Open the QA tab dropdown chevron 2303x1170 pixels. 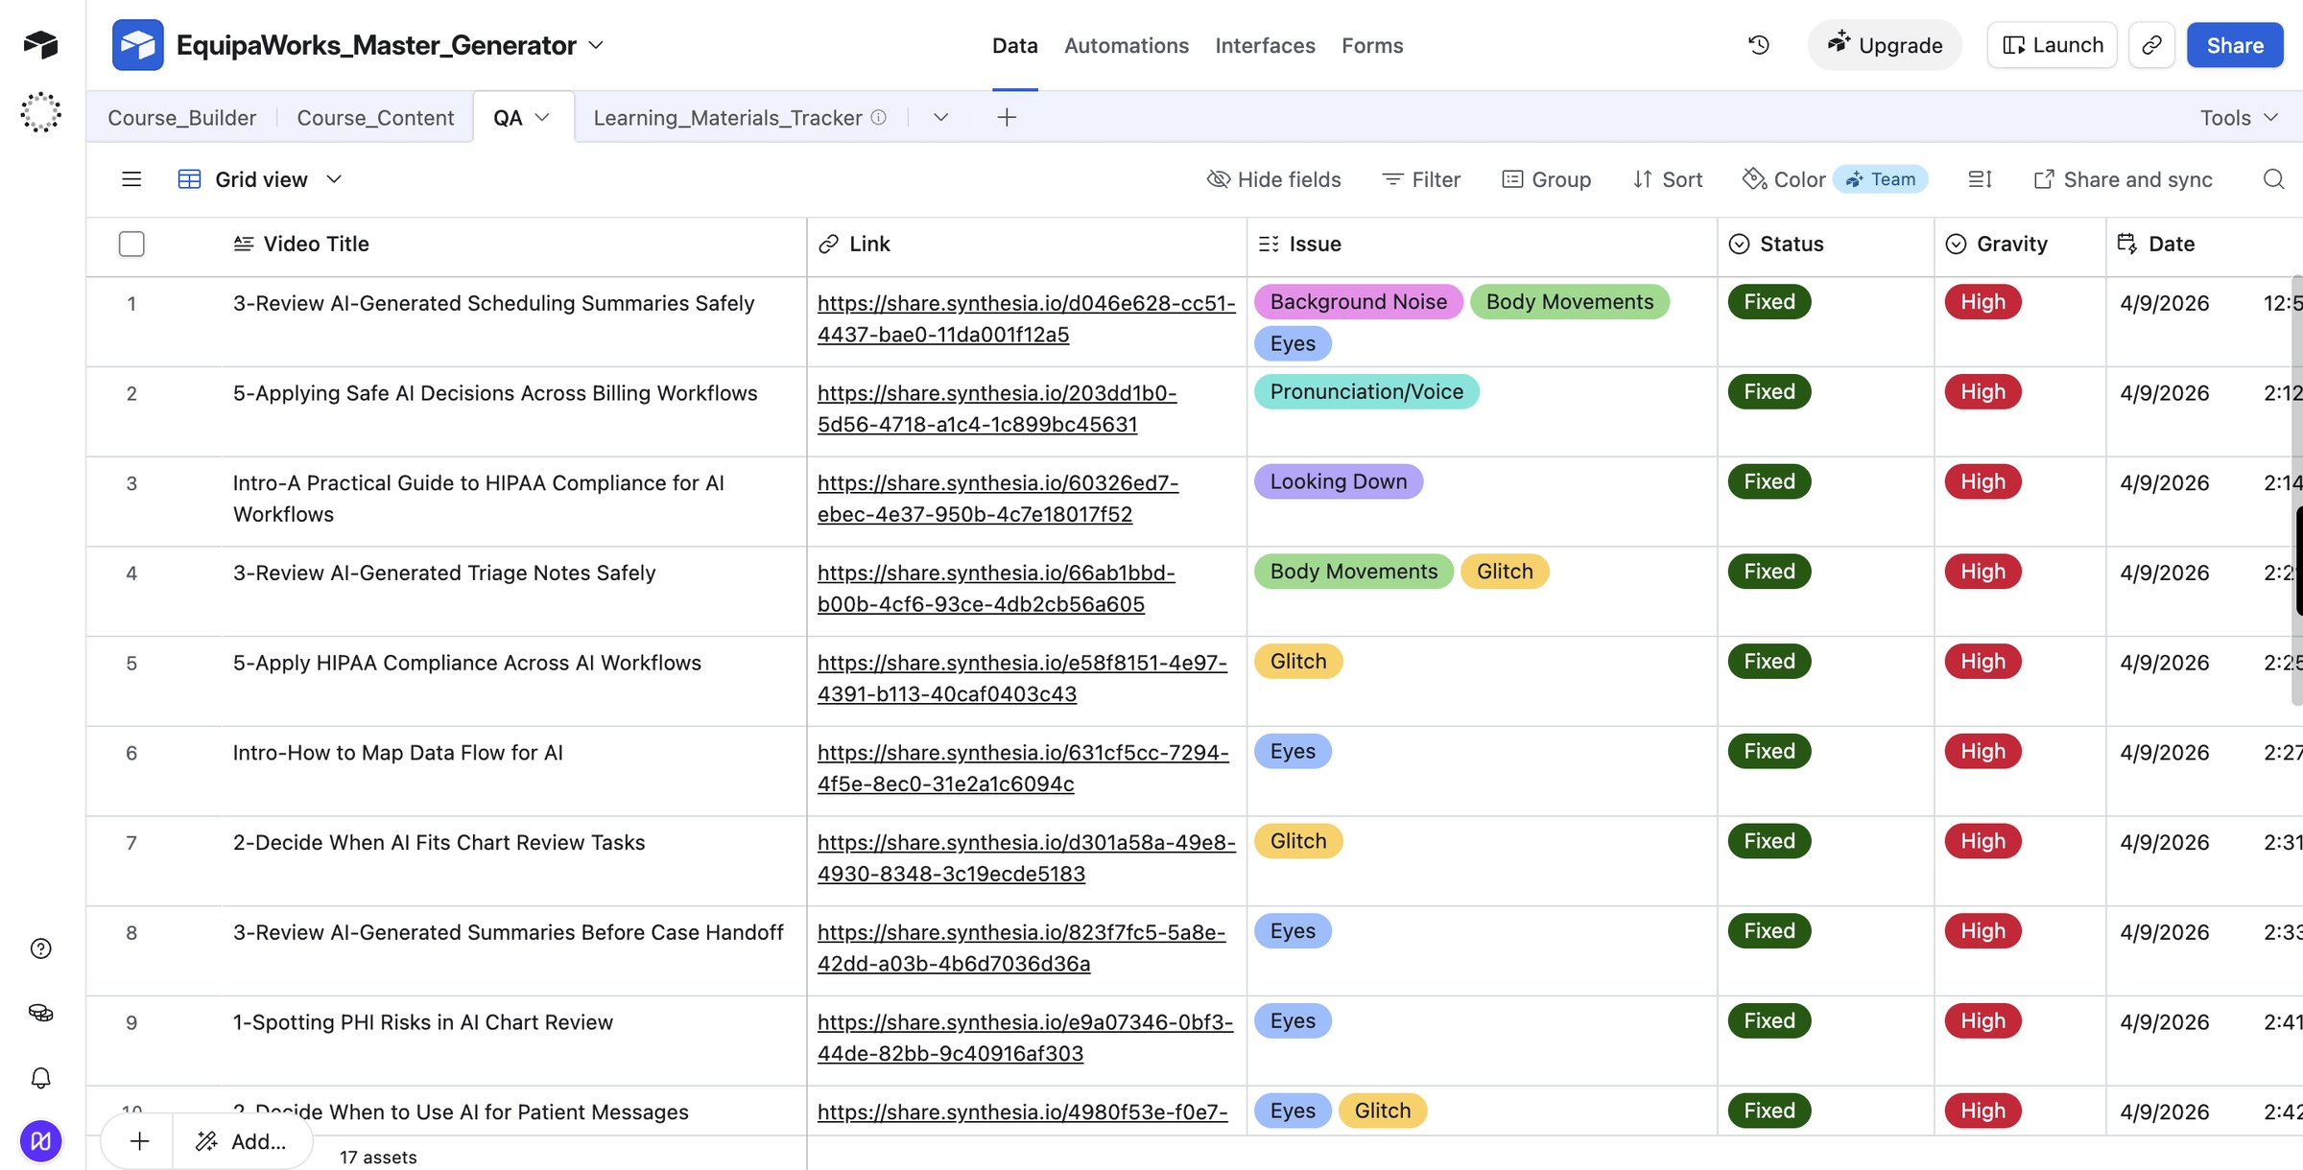(542, 117)
